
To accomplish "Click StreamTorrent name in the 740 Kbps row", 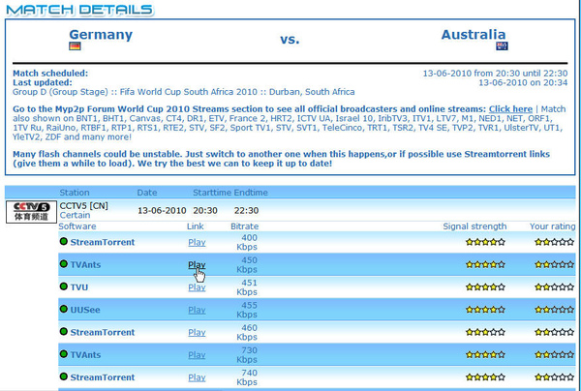I will (103, 377).
